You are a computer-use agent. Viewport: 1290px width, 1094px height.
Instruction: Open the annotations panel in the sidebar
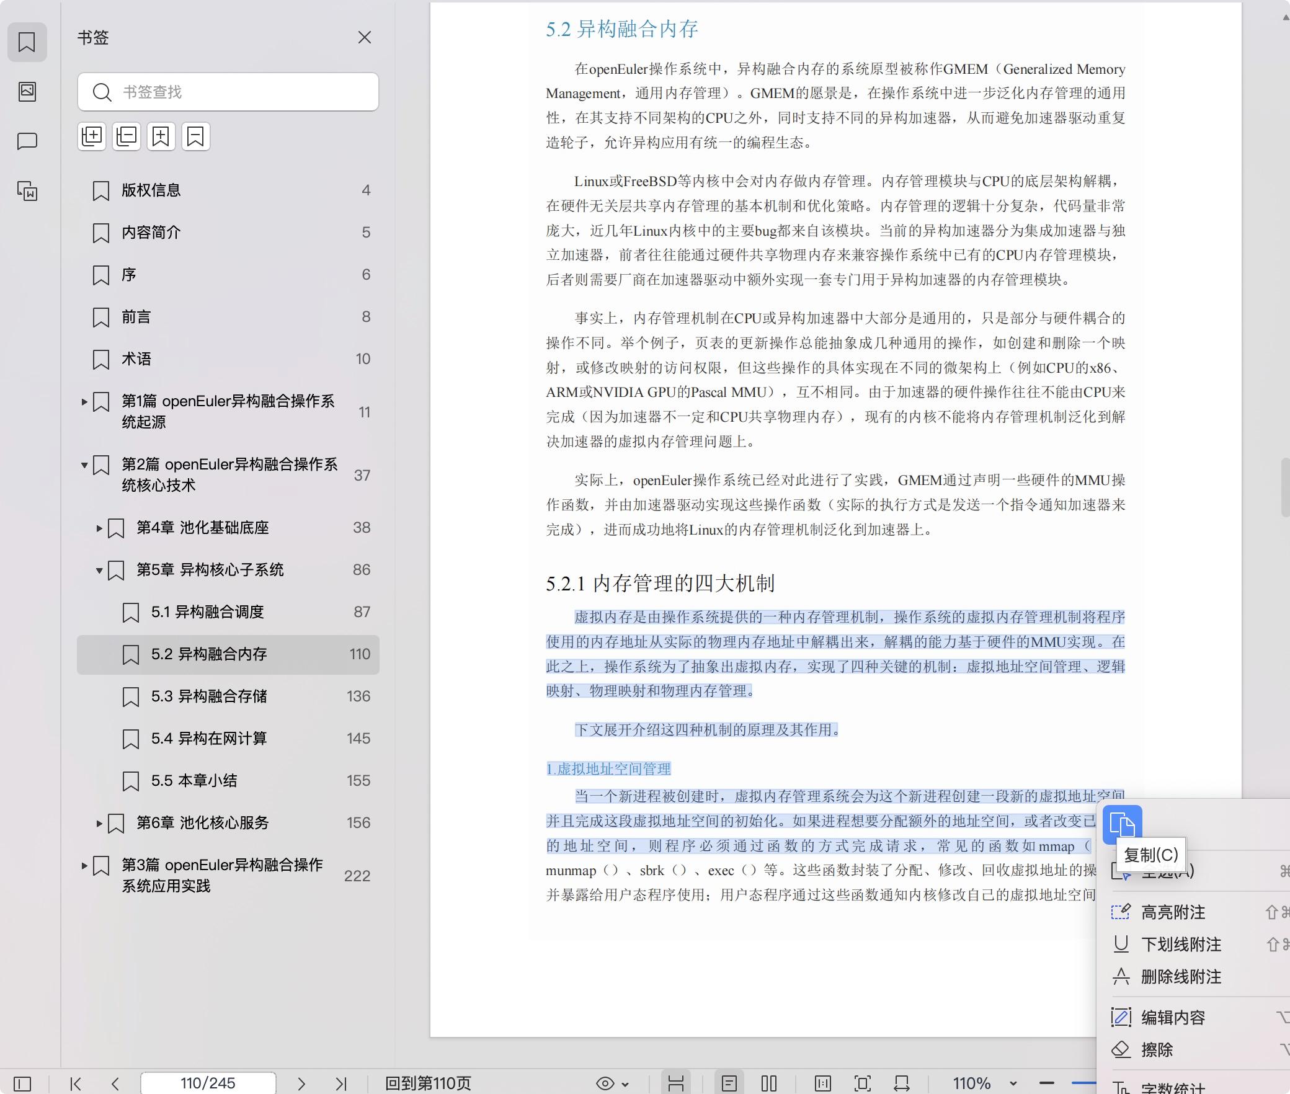point(27,141)
